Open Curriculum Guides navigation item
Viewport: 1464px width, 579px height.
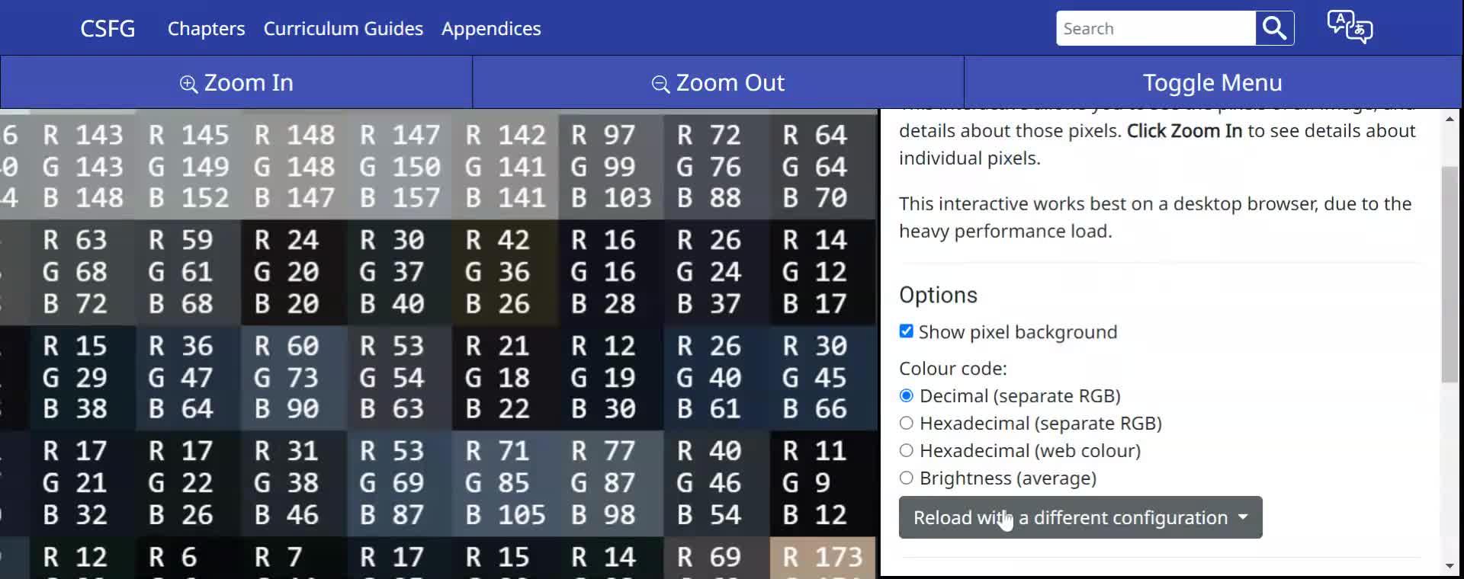pos(343,28)
